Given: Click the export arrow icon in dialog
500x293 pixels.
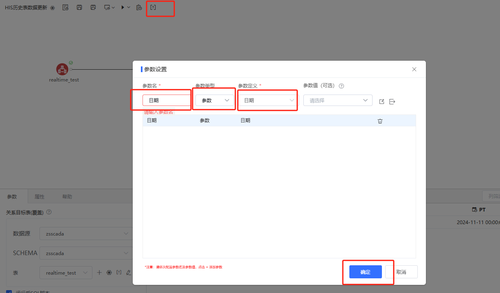Looking at the screenshot, I should point(392,101).
